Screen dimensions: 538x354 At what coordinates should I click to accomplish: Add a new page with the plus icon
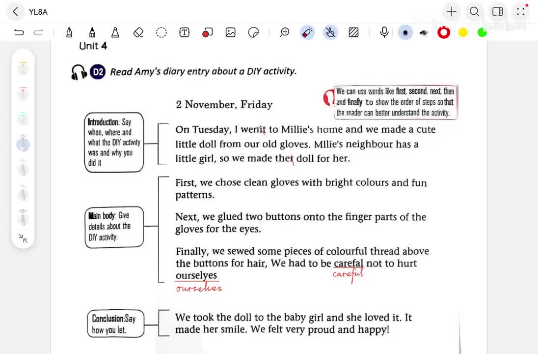coord(452,12)
